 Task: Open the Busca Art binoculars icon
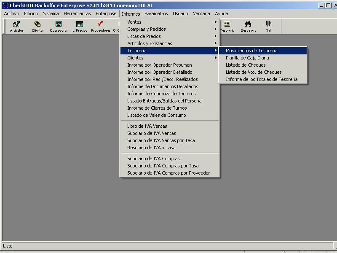[248, 26]
